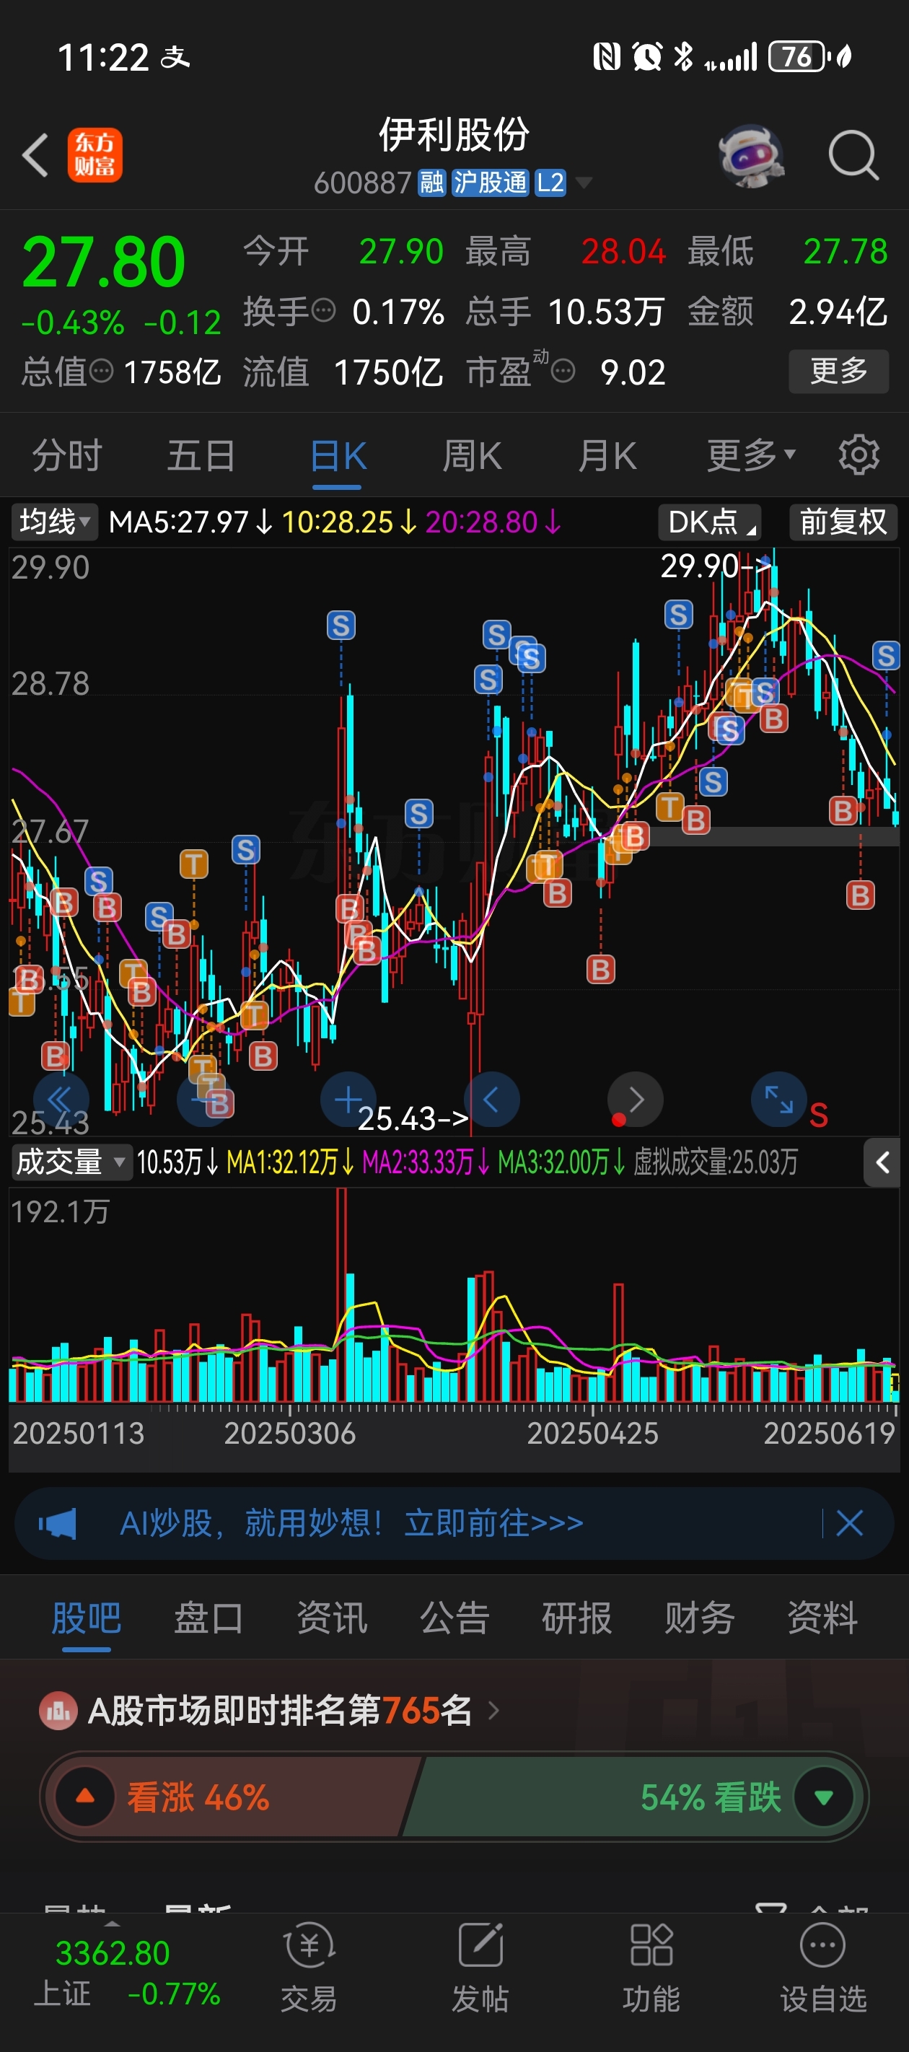
Task: Move chart right with single arrow
Action: [636, 1100]
